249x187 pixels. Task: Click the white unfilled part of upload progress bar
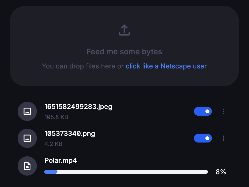pyautogui.click(x=133, y=172)
